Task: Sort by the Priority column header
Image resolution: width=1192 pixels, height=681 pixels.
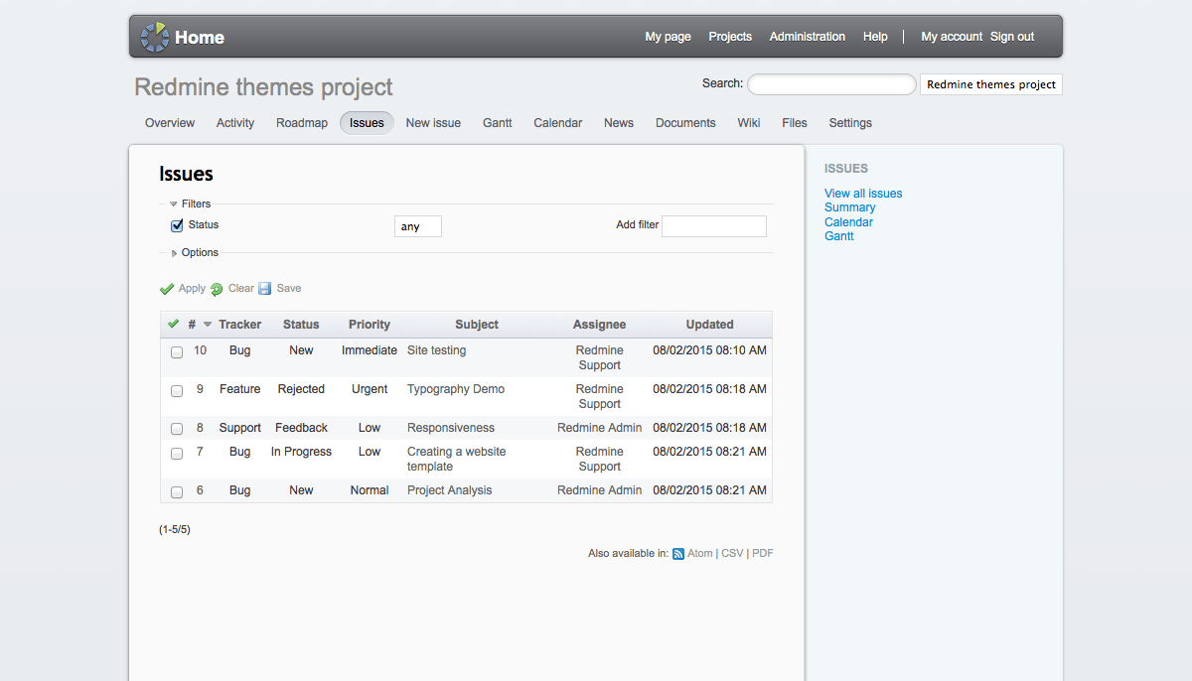Action: pyautogui.click(x=370, y=325)
